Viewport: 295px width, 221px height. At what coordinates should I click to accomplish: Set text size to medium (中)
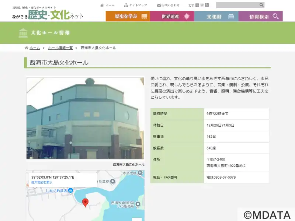coord(202,5)
